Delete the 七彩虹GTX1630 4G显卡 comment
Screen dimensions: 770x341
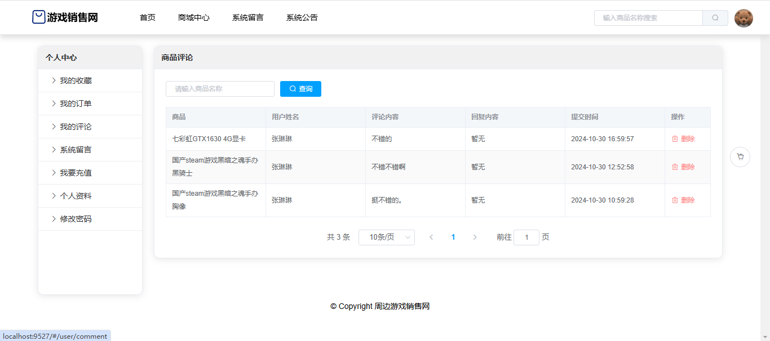point(683,139)
